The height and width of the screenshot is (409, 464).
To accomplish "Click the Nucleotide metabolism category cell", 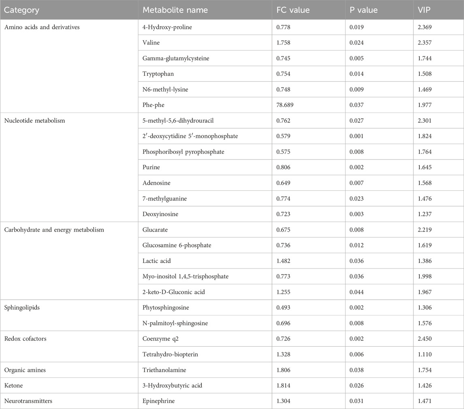I will [34, 121].
